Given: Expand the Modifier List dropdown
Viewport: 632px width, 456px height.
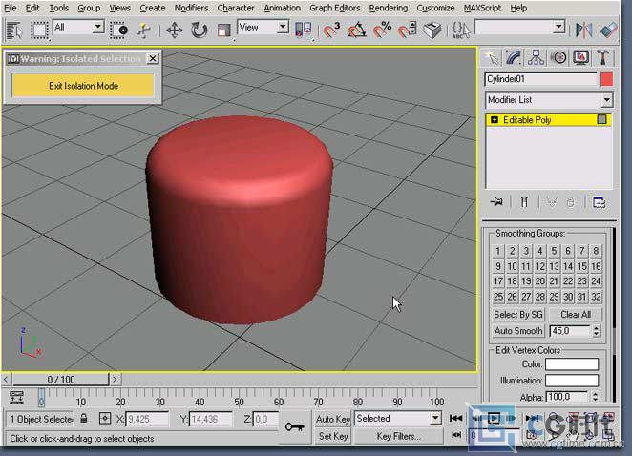Looking at the screenshot, I should pyautogui.click(x=606, y=99).
